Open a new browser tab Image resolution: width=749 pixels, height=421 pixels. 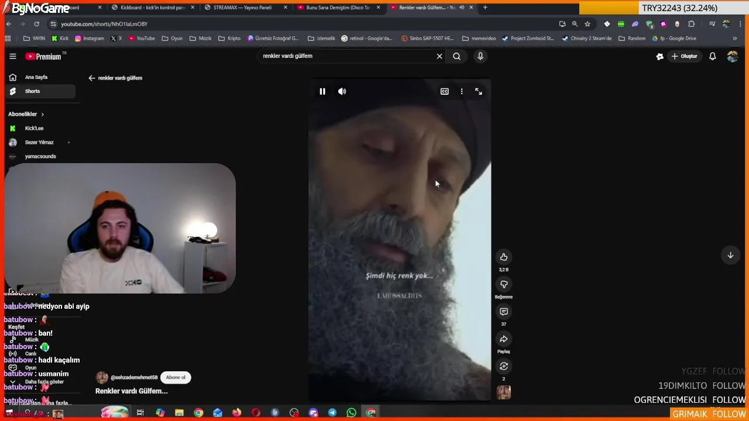pos(485,8)
